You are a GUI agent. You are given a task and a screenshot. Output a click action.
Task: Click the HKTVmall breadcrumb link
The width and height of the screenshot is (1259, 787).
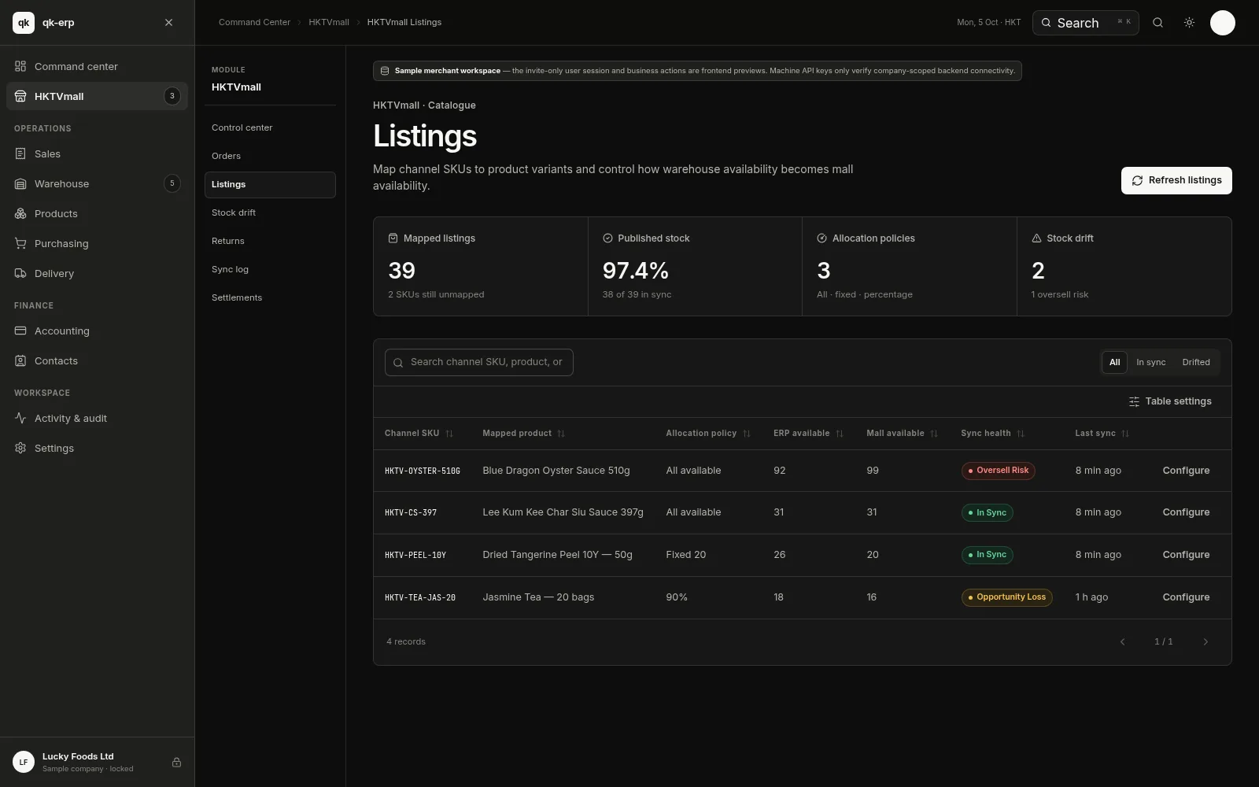[329, 23]
